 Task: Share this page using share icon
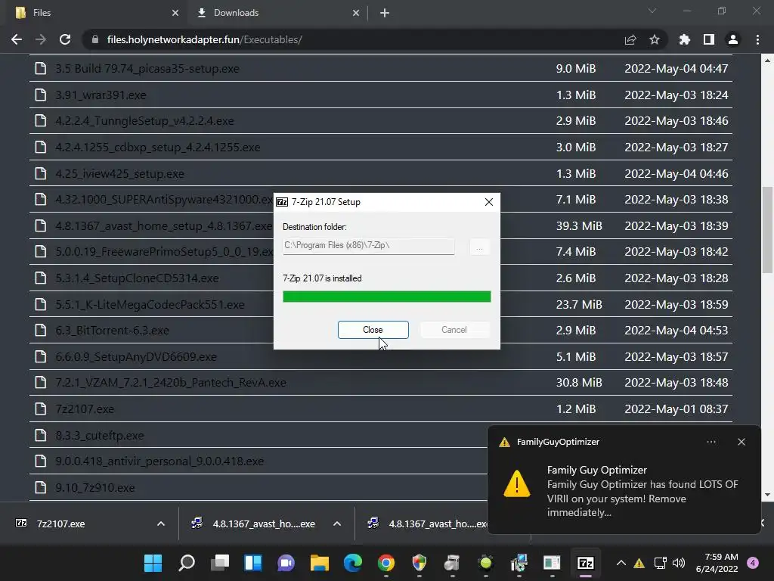click(630, 39)
